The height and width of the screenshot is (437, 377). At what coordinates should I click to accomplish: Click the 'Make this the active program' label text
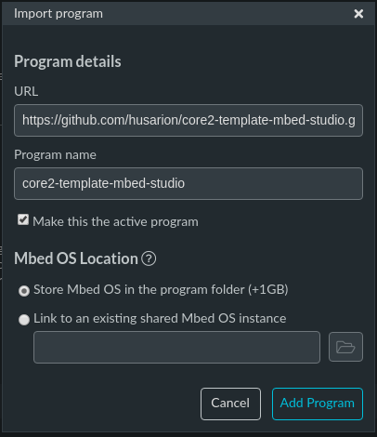pyautogui.click(x=115, y=222)
